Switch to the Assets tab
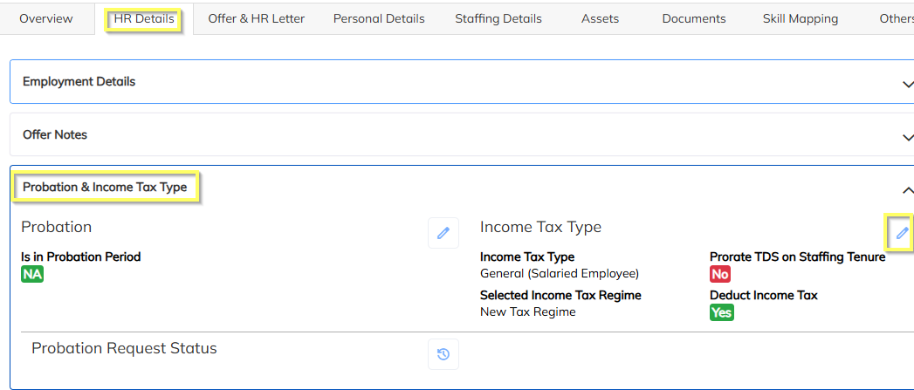The image size is (914, 390). click(600, 18)
